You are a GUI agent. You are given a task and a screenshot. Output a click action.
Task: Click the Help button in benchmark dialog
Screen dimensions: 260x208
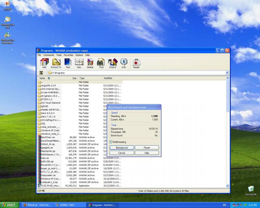coord(147,153)
